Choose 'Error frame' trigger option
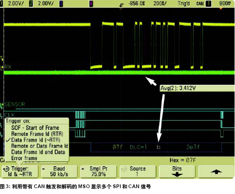Screen dimensions: 235x194 click(x=24, y=158)
